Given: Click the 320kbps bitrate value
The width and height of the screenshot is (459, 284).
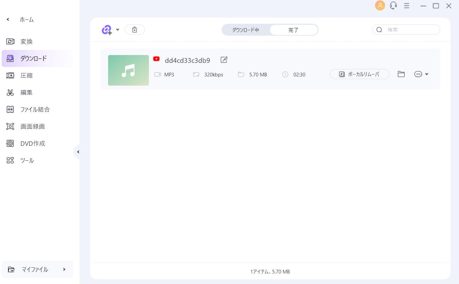Looking at the screenshot, I should (214, 74).
